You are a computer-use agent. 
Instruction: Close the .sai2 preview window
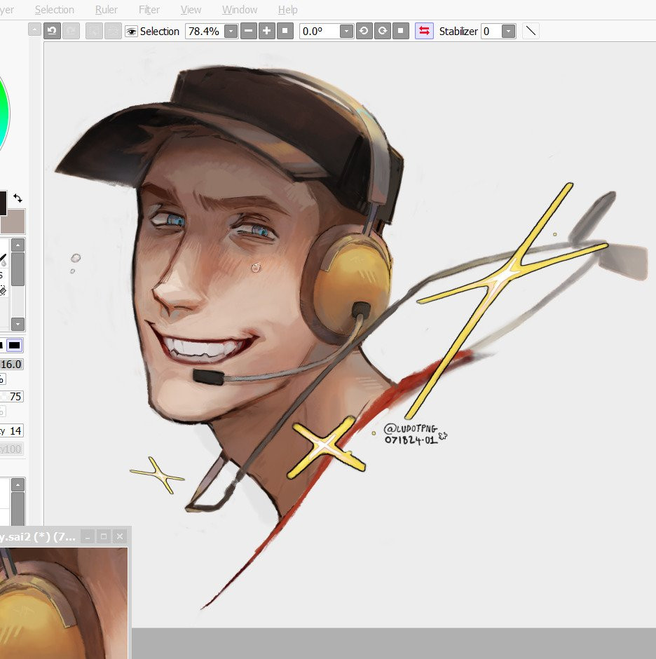coord(120,537)
